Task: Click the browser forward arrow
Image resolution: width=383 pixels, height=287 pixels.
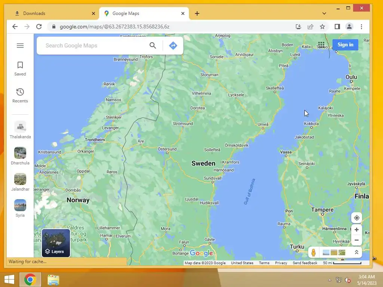Action: [x=27, y=27]
